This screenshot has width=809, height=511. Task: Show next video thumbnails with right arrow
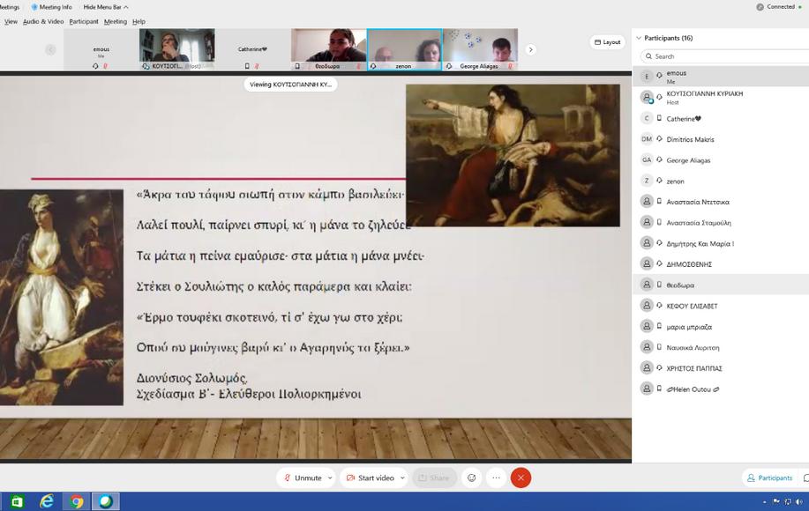pyautogui.click(x=530, y=49)
